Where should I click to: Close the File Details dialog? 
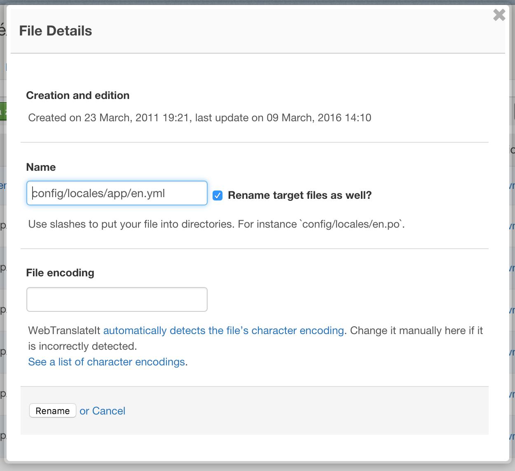coord(499,15)
